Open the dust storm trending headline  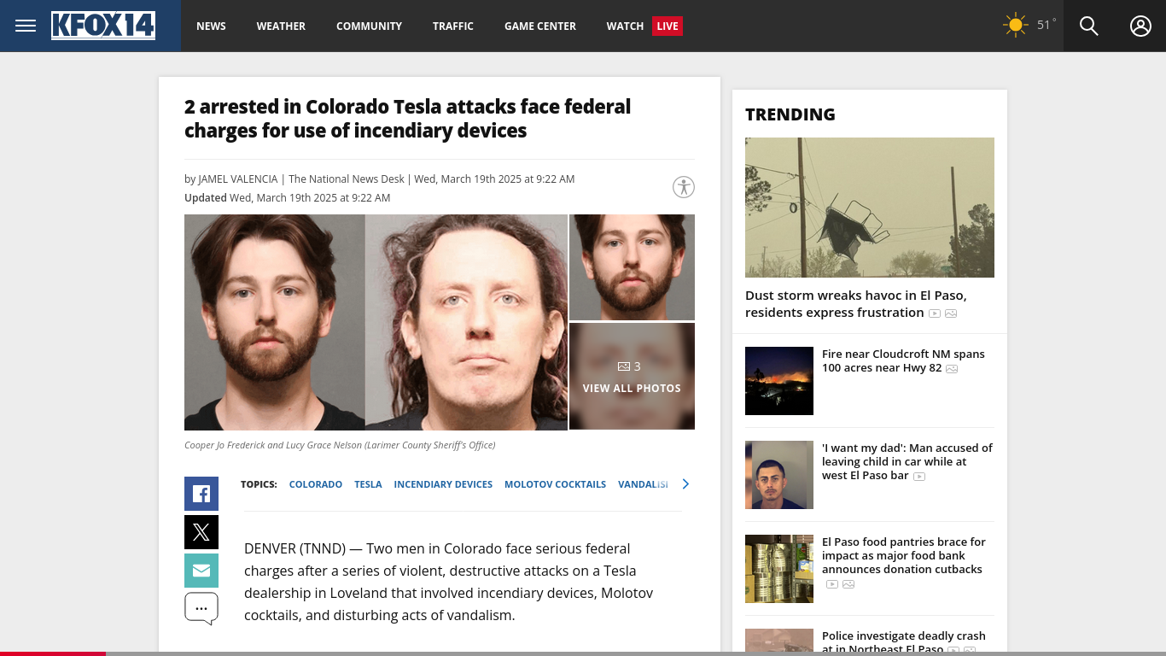click(x=856, y=304)
